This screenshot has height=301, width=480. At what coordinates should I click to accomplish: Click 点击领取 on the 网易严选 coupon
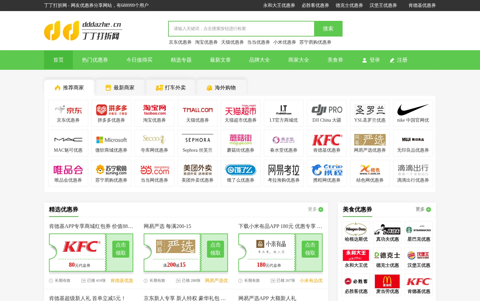pos(215,249)
